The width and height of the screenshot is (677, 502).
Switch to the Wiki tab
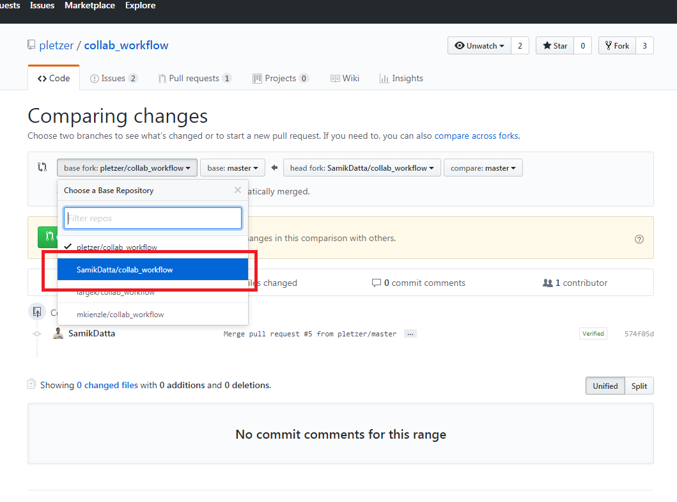coord(345,78)
